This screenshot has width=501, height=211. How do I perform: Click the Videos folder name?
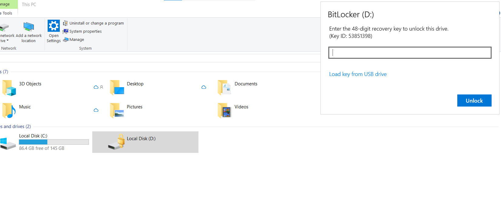coord(241,107)
